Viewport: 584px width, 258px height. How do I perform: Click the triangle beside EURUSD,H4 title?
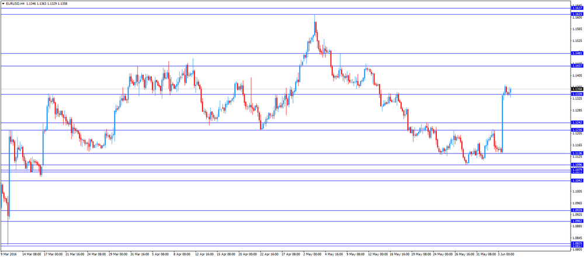(x=3, y=4)
